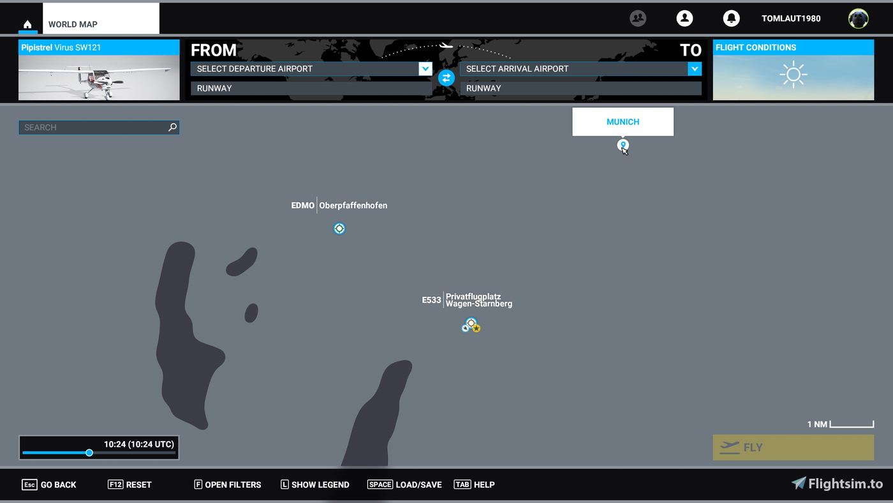The height and width of the screenshot is (503, 893).
Task: Swap departure and arrival airports icon
Action: [x=446, y=78]
